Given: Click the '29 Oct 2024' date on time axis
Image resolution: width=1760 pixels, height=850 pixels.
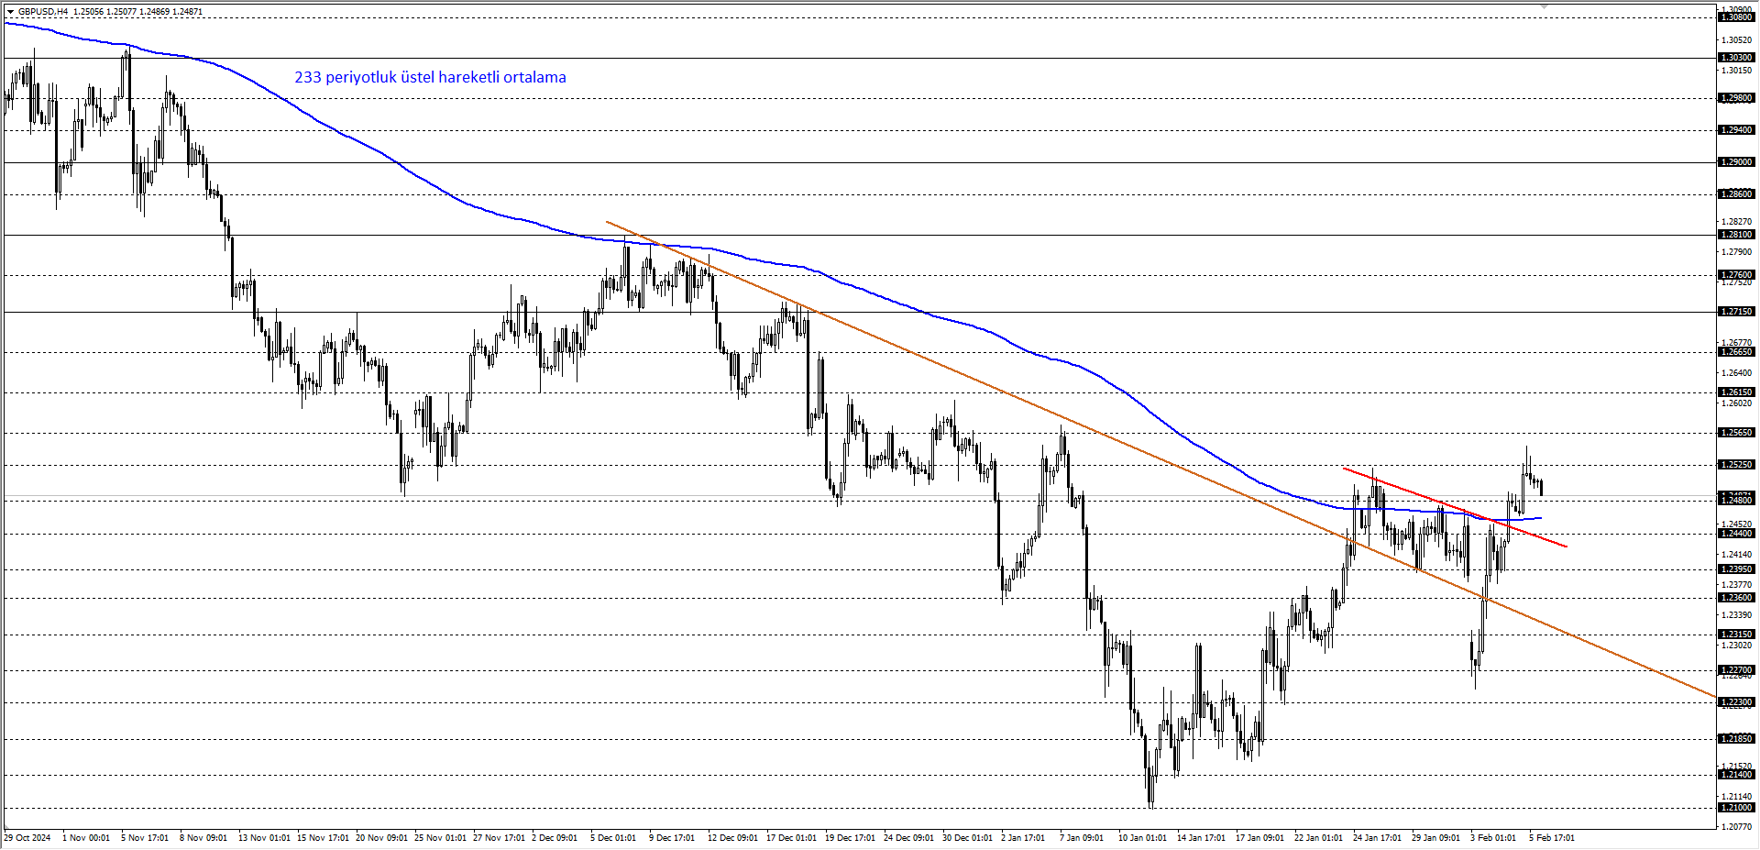Looking at the screenshot, I should point(27,838).
